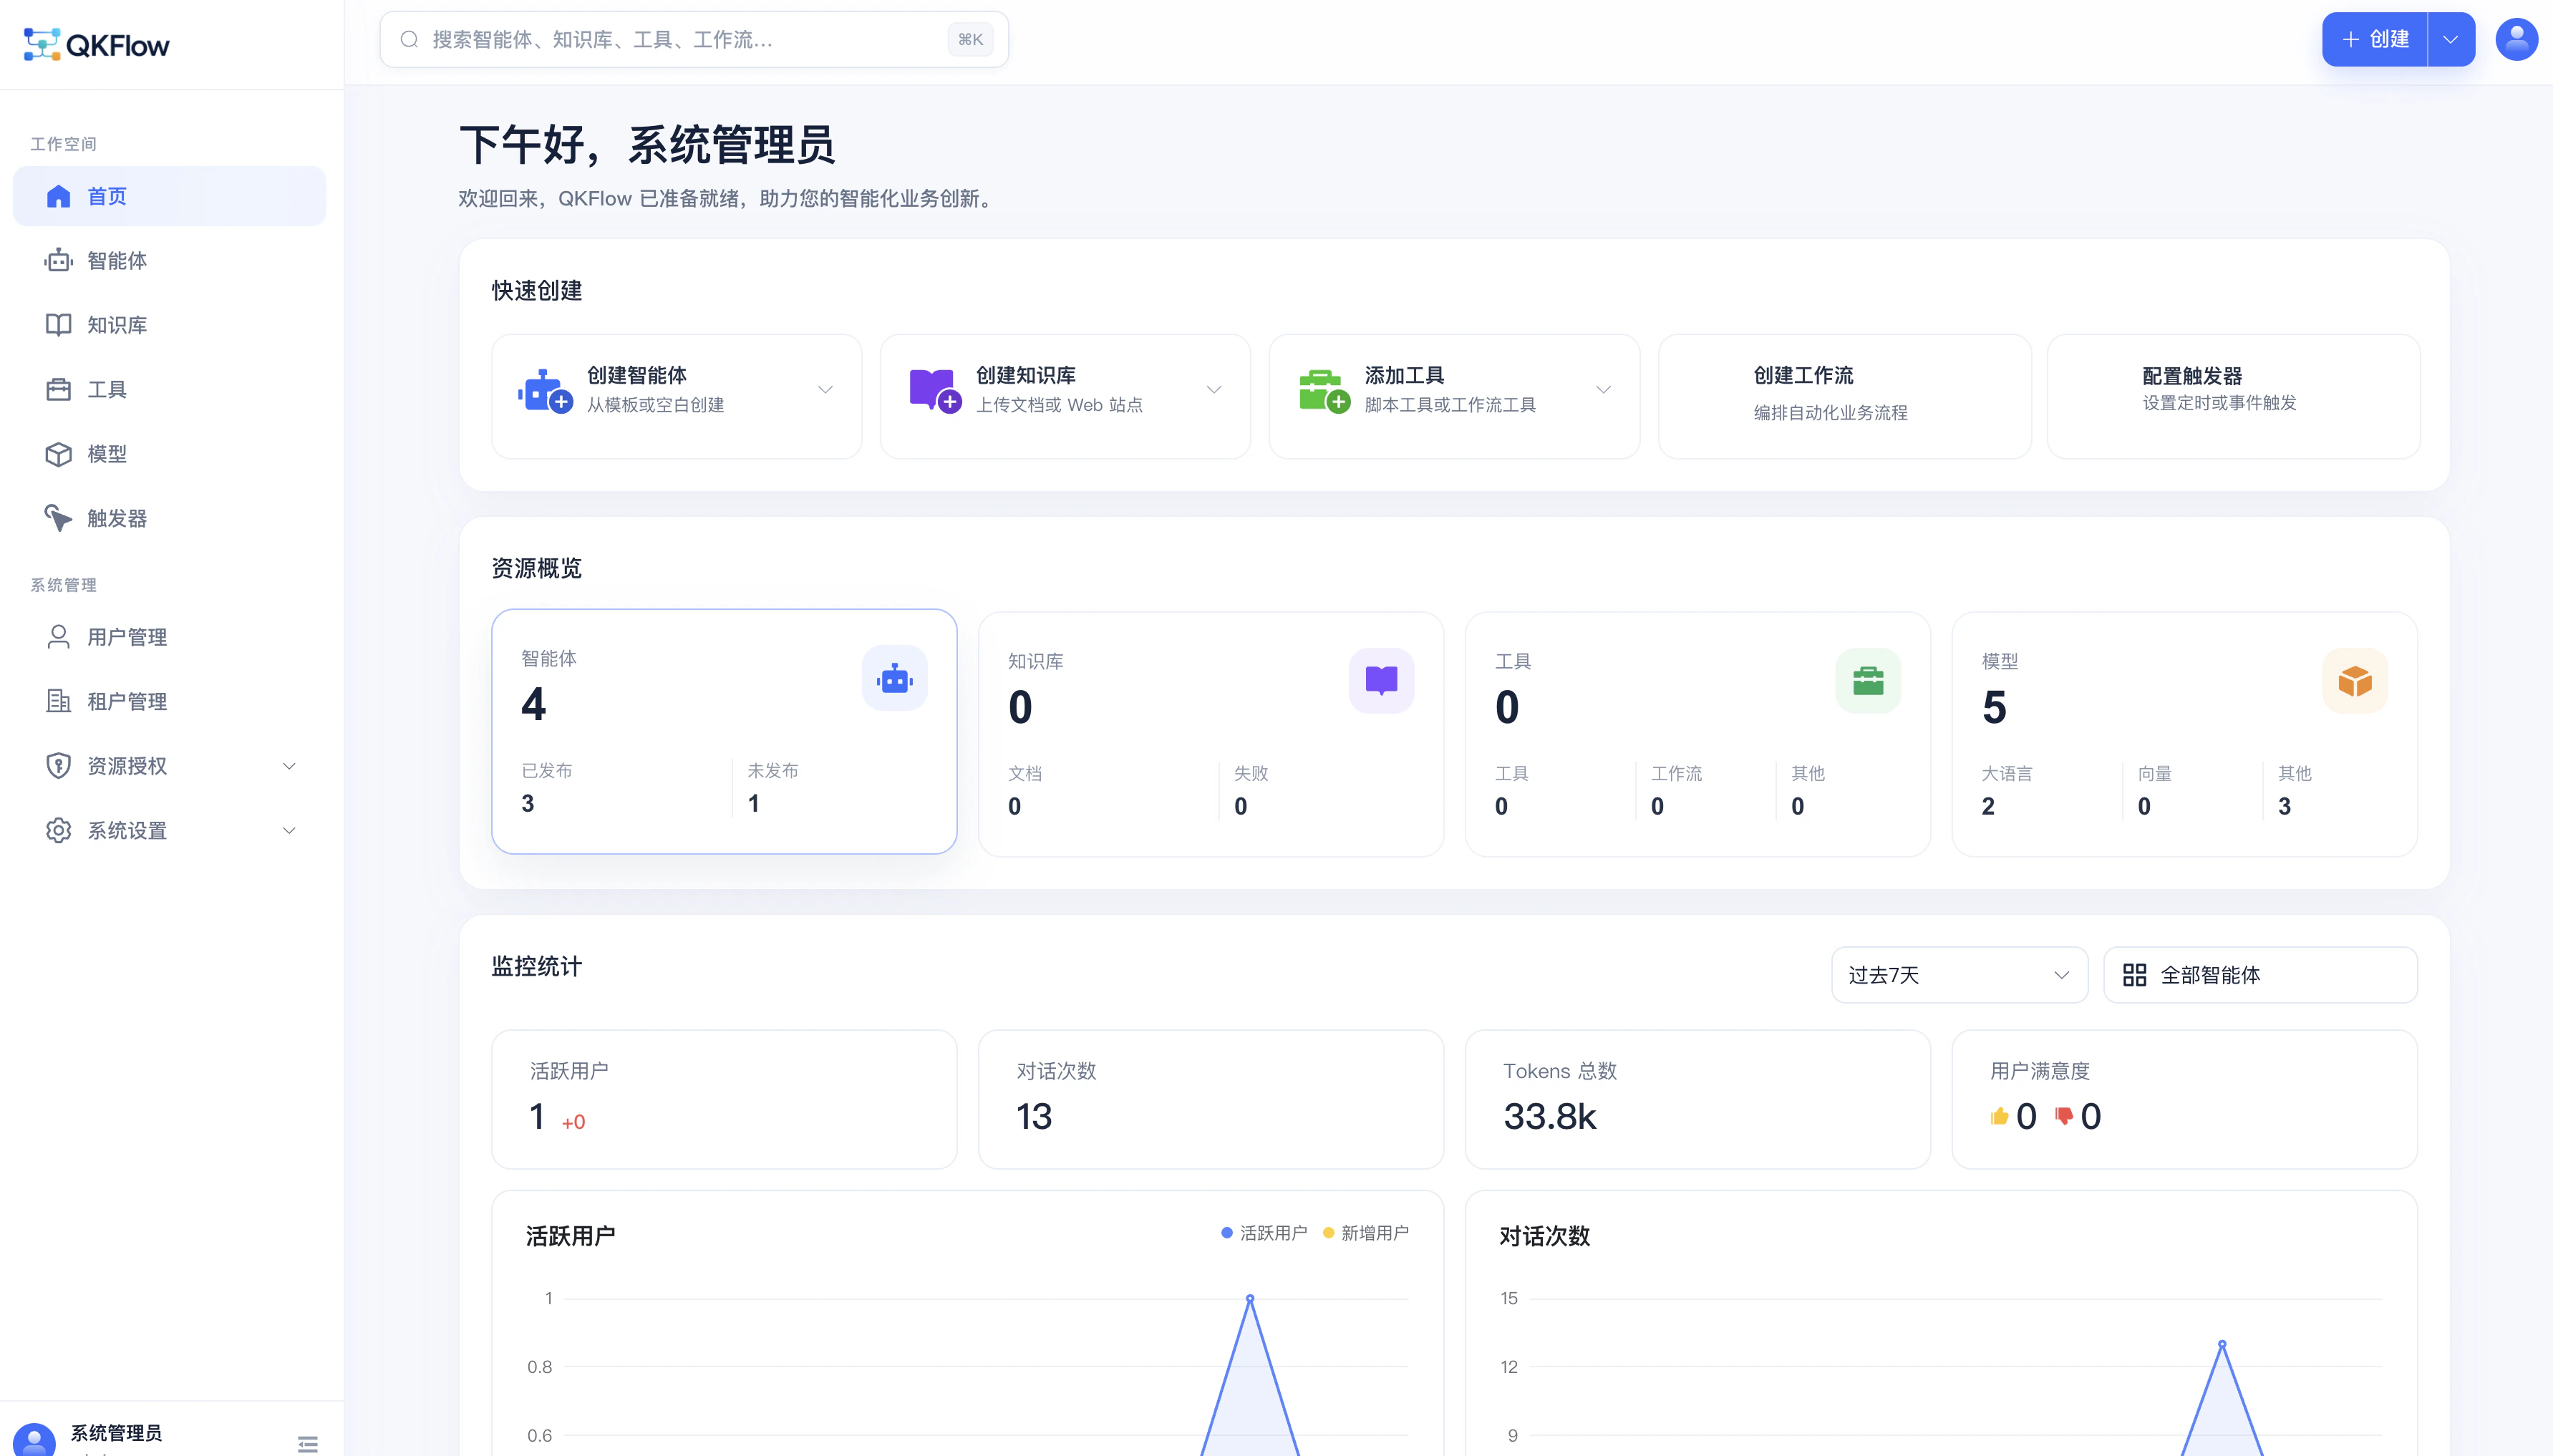The image size is (2553, 1456).
Task: Open the 全部智能体 filter selector
Action: [x=2260, y=975]
